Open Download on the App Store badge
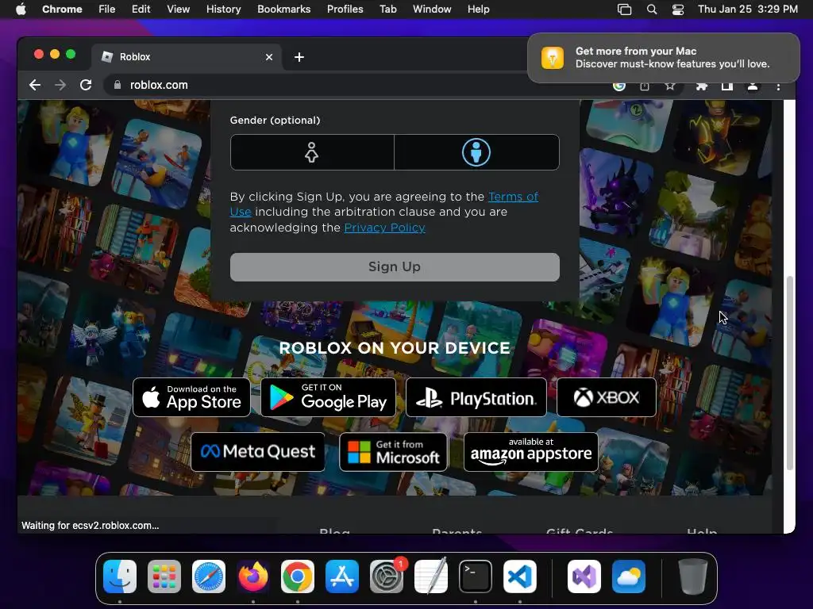The image size is (813, 609). click(191, 397)
